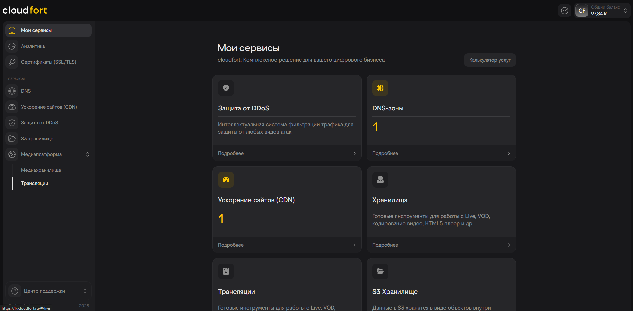Click the checkmark circle icon in header
633x311 pixels.
coord(565,11)
